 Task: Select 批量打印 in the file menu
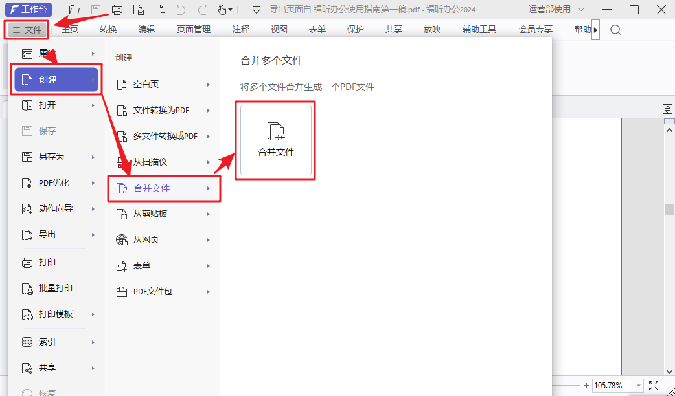click(x=56, y=288)
